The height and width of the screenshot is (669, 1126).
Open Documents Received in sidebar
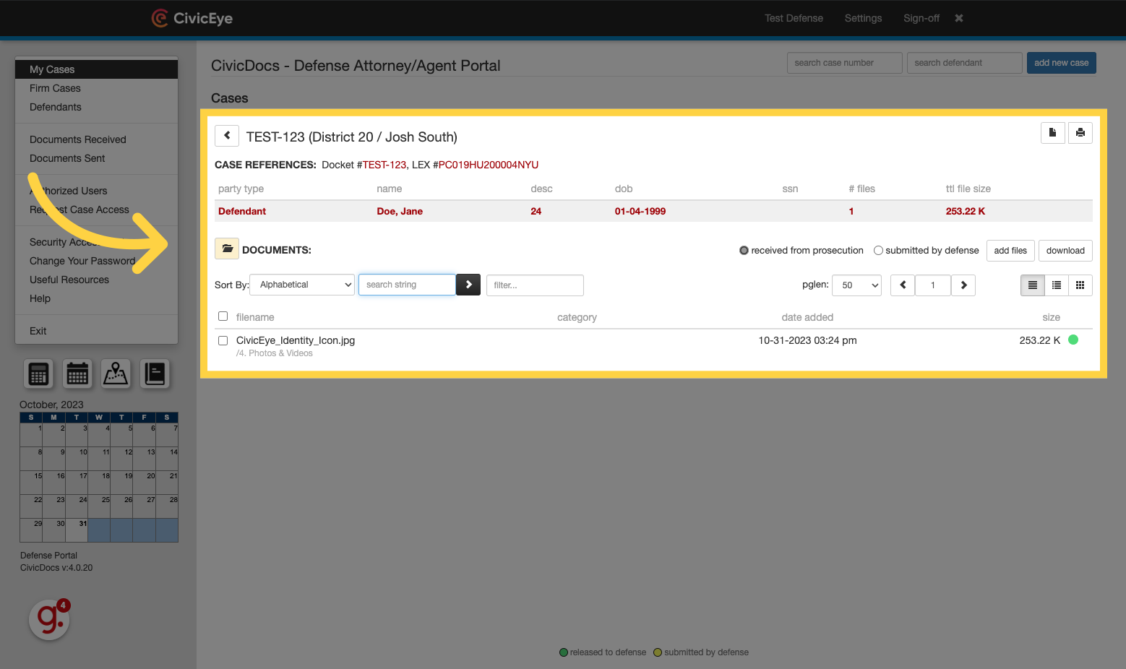tap(78, 139)
